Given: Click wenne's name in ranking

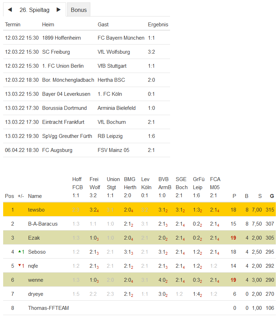Looking at the screenshot, I should pos(35,280).
